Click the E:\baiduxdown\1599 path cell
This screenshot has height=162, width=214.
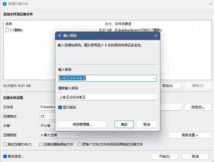138,30
